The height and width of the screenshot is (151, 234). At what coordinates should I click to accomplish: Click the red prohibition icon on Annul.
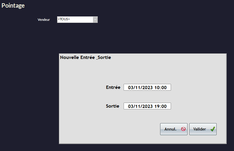tap(183, 129)
